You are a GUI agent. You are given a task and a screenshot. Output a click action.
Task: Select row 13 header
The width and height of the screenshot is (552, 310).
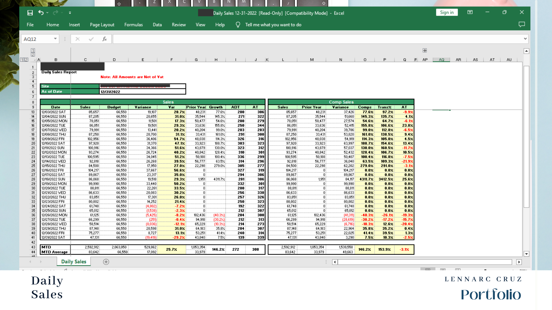(33, 112)
